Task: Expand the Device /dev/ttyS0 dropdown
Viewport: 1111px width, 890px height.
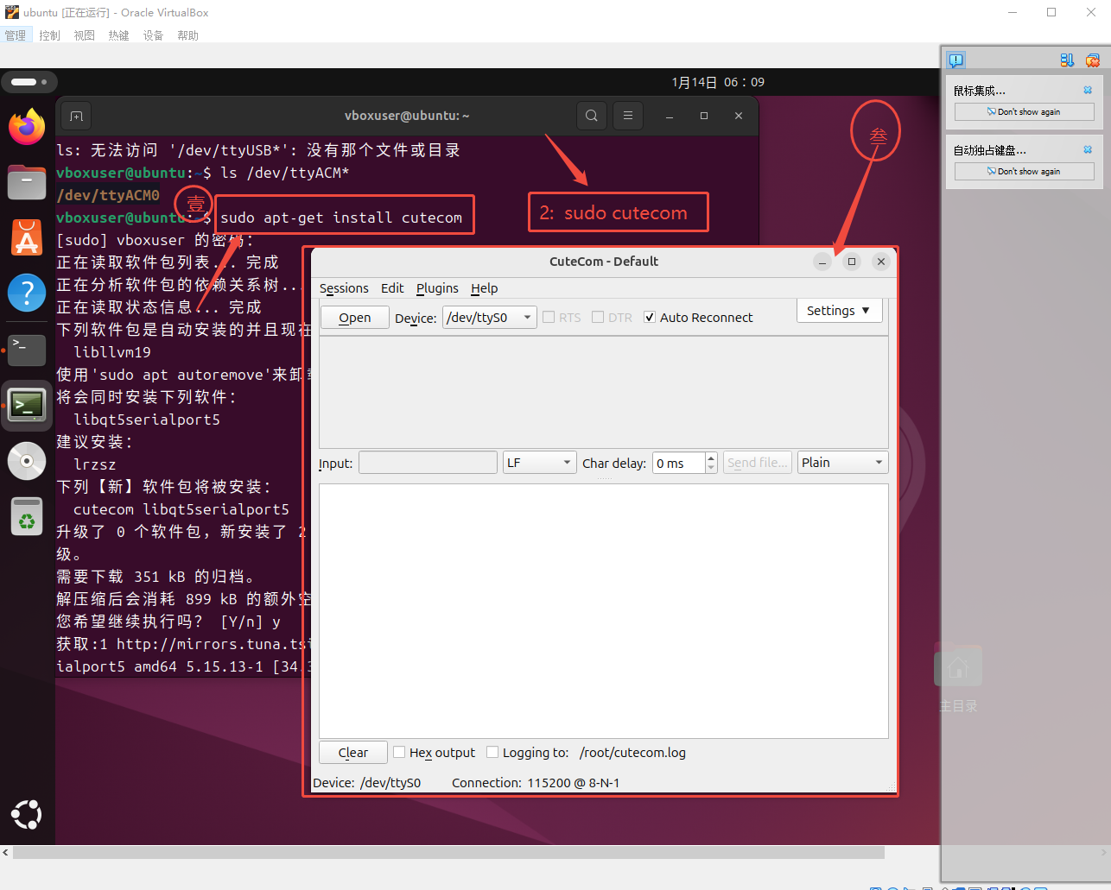Action: coord(526,318)
